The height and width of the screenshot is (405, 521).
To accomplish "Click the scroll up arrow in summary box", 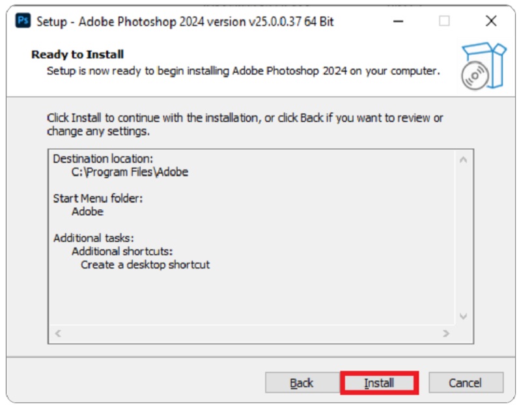I will coord(463,160).
